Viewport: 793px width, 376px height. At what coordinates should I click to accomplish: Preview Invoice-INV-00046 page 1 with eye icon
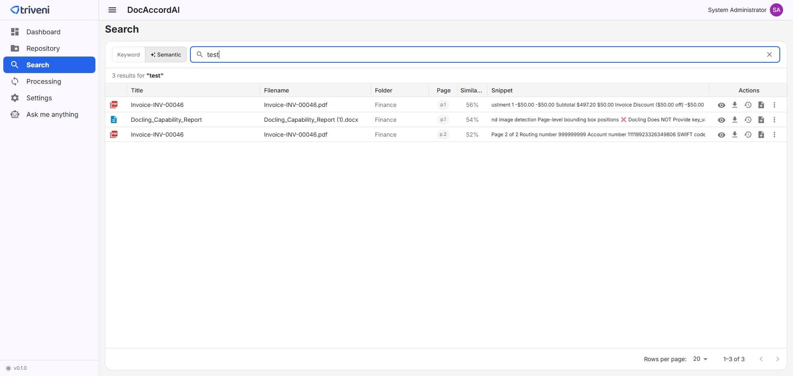point(722,105)
